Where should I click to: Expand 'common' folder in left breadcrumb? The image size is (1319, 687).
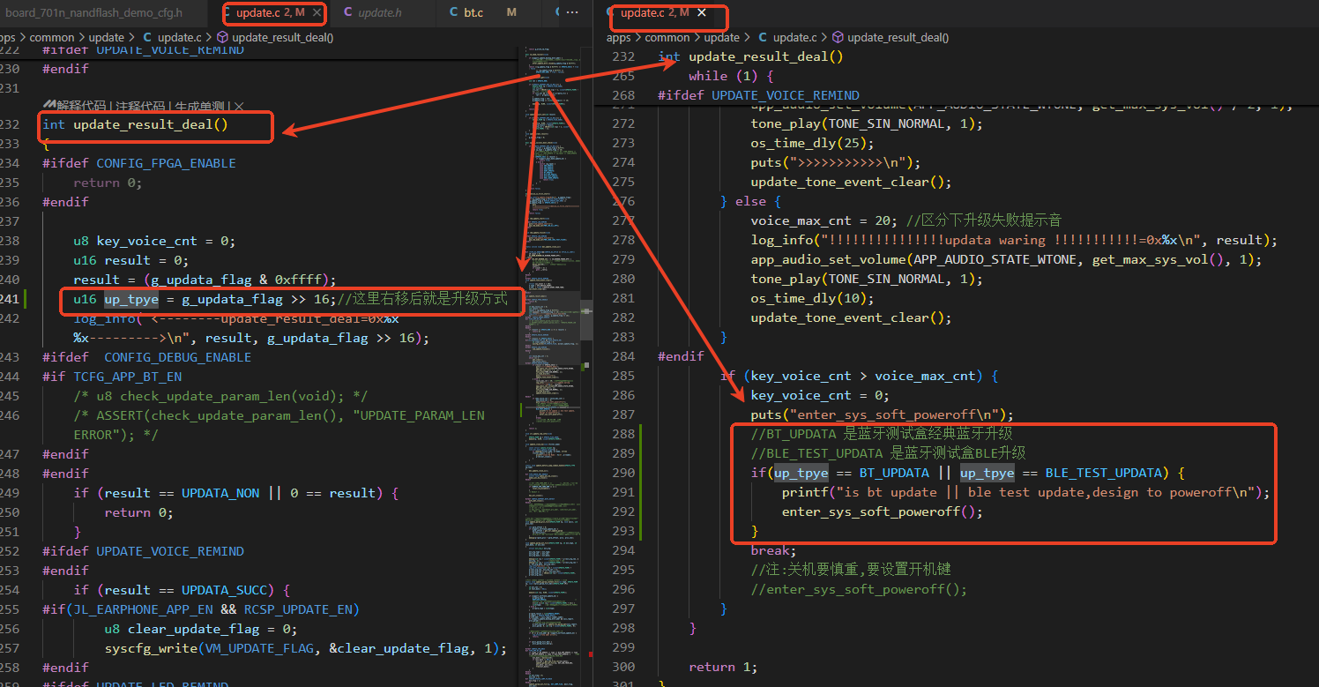click(x=51, y=37)
